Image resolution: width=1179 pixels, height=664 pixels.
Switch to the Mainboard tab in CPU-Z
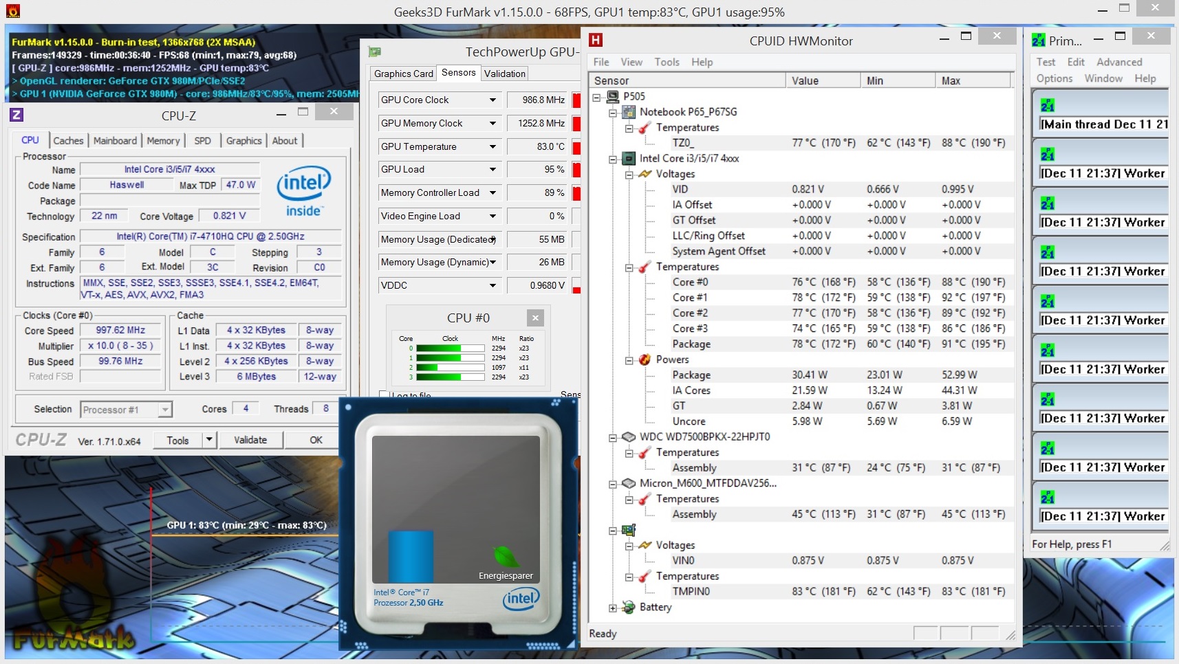tap(115, 140)
